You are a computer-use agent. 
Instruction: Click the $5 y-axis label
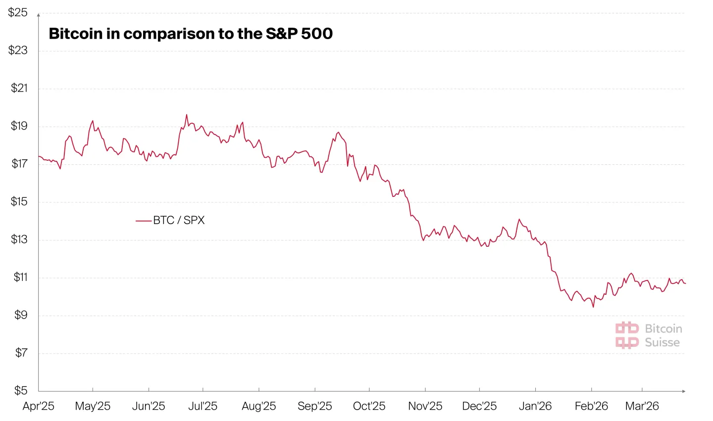coord(20,390)
